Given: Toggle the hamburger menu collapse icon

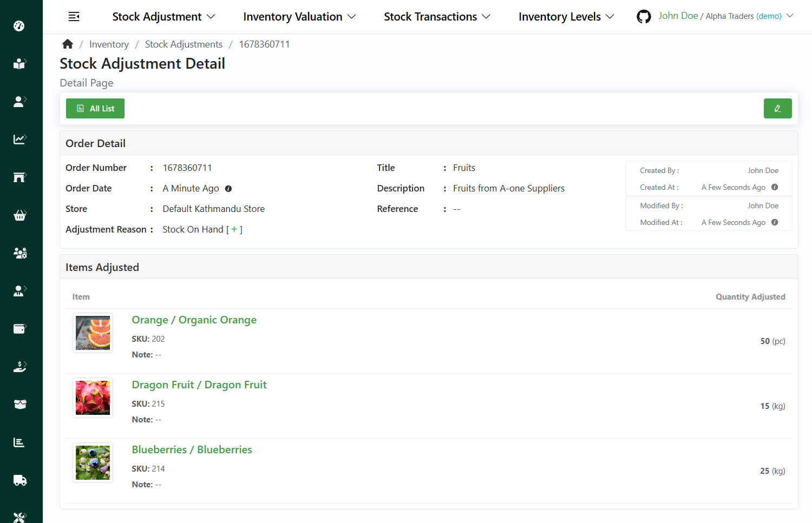Looking at the screenshot, I should [74, 17].
